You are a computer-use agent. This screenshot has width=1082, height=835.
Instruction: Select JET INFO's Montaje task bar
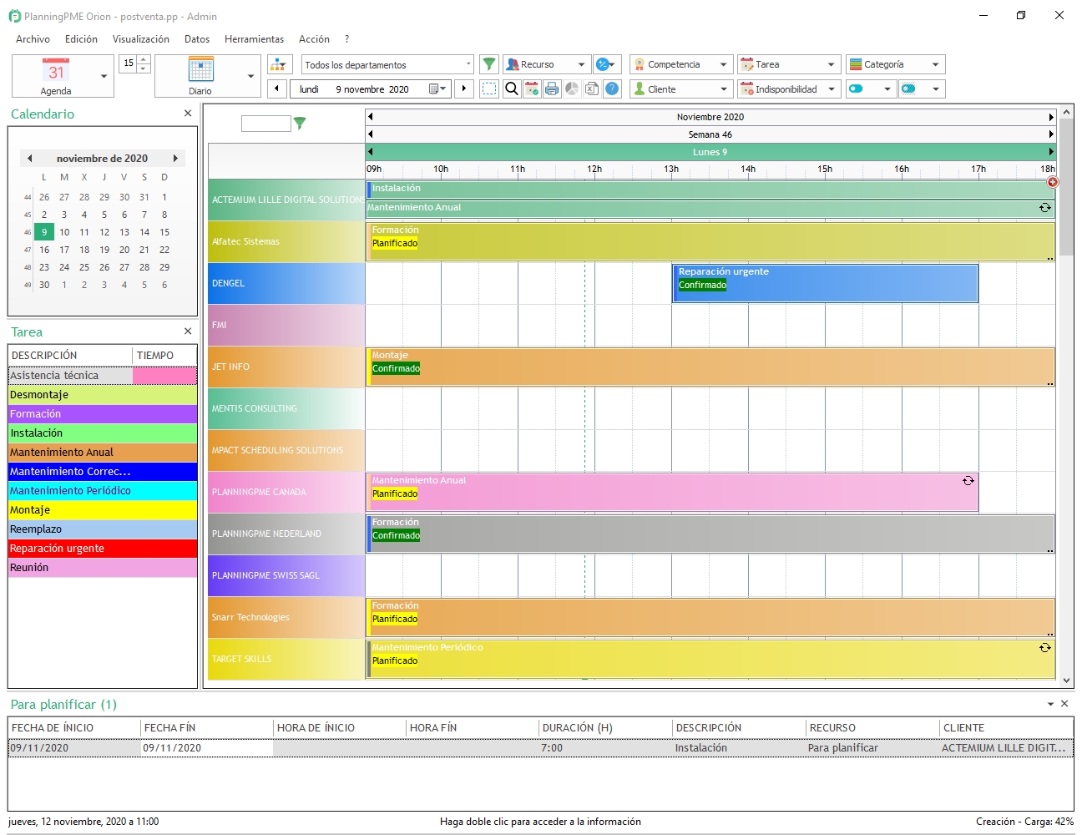tap(710, 367)
